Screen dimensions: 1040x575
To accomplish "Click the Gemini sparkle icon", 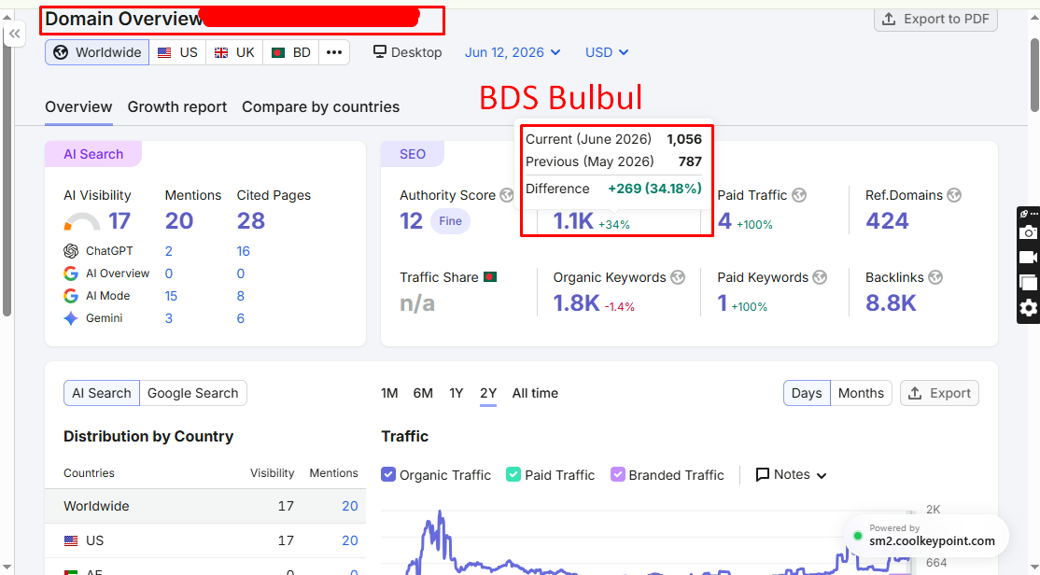I will (x=71, y=318).
